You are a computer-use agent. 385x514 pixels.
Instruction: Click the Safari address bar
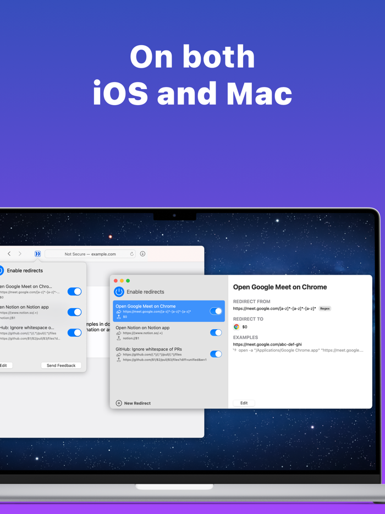[x=90, y=254]
